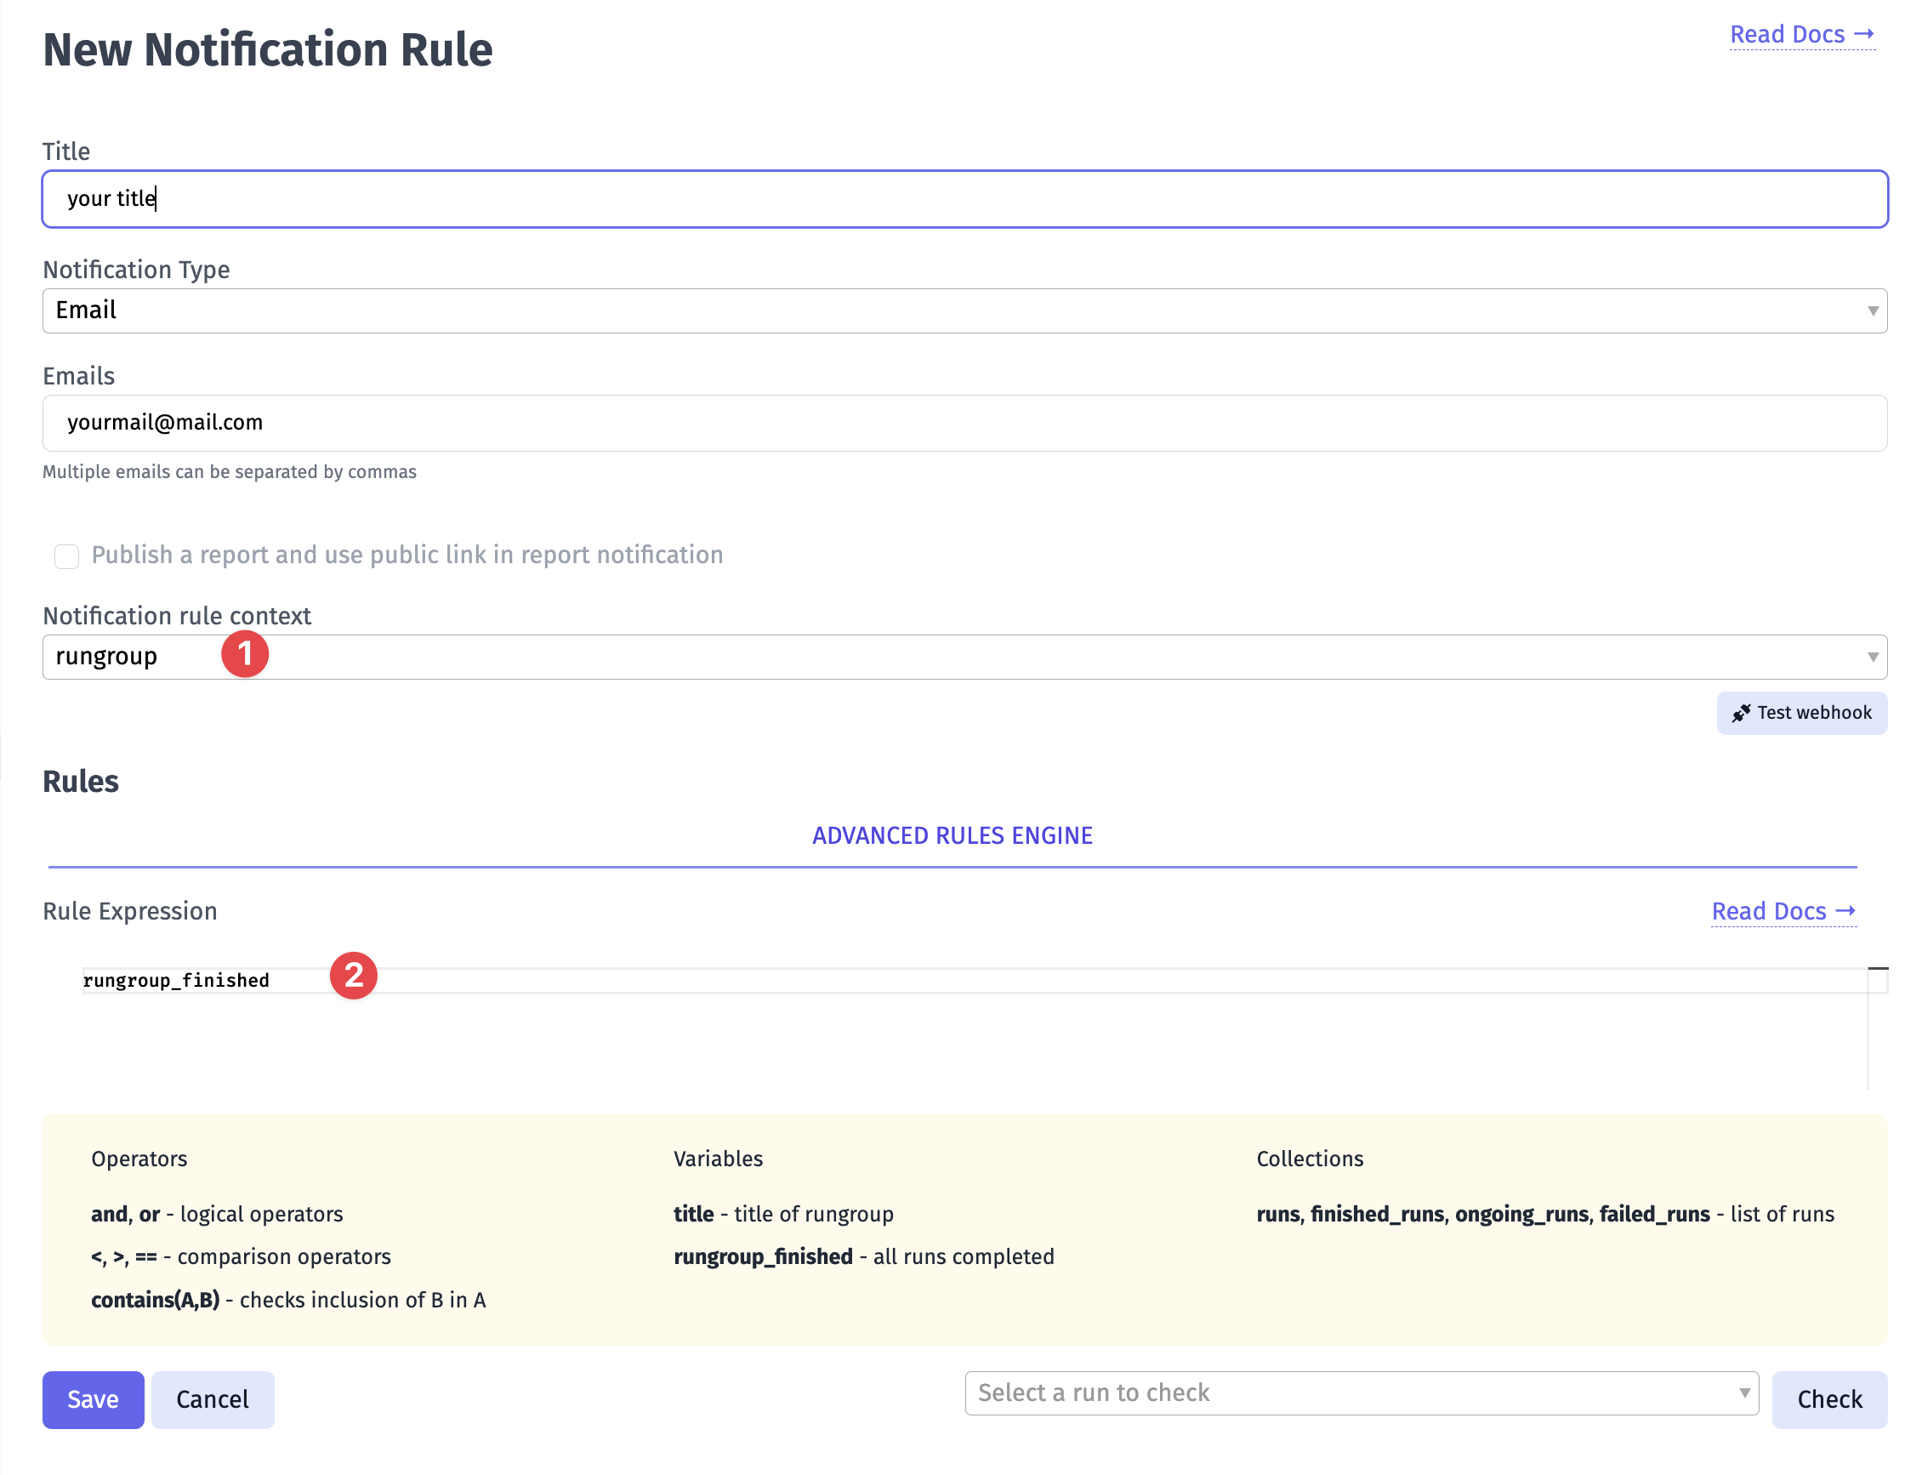Click the comparison operators hint text
This screenshot has width=1922, height=1475.
pos(241,1256)
